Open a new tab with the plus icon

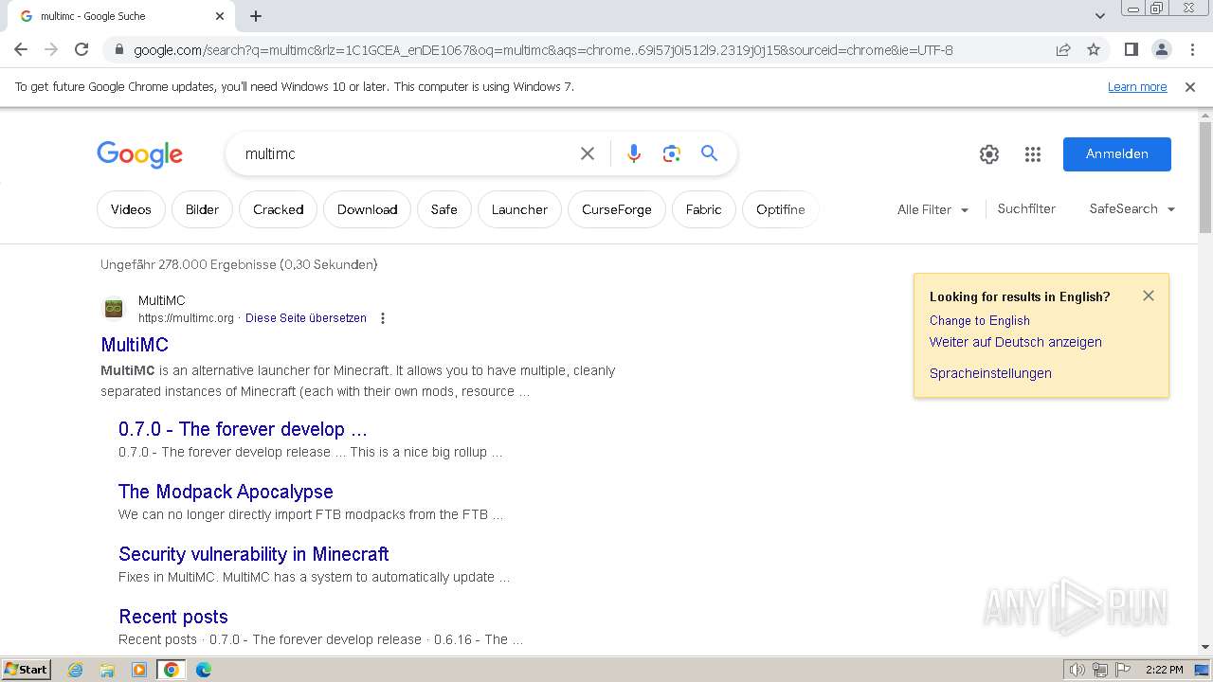tap(256, 16)
